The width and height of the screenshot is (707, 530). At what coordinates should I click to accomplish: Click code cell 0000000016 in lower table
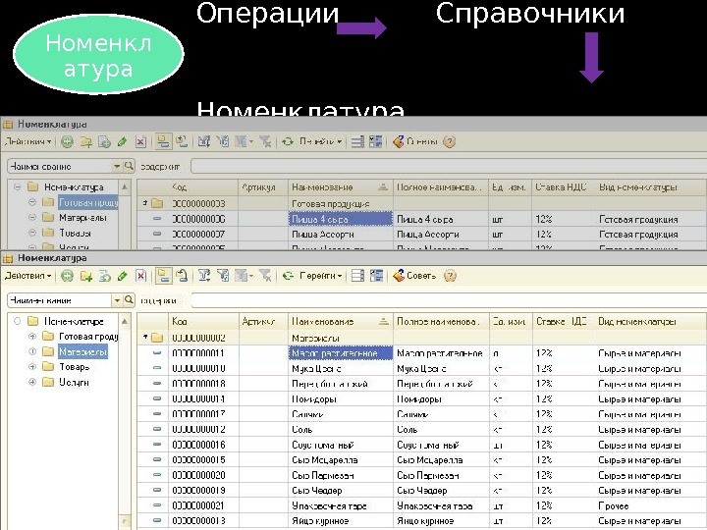click(x=198, y=445)
